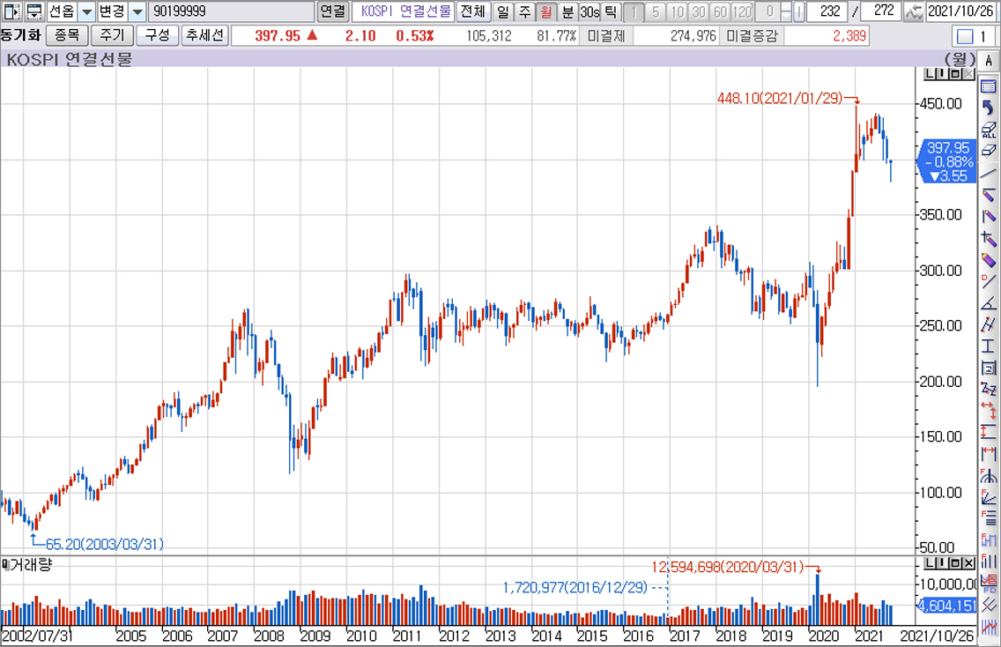Viewport: 1001px width, 647px height.
Task: Switch to 30s chart period
Action: [589, 11]
